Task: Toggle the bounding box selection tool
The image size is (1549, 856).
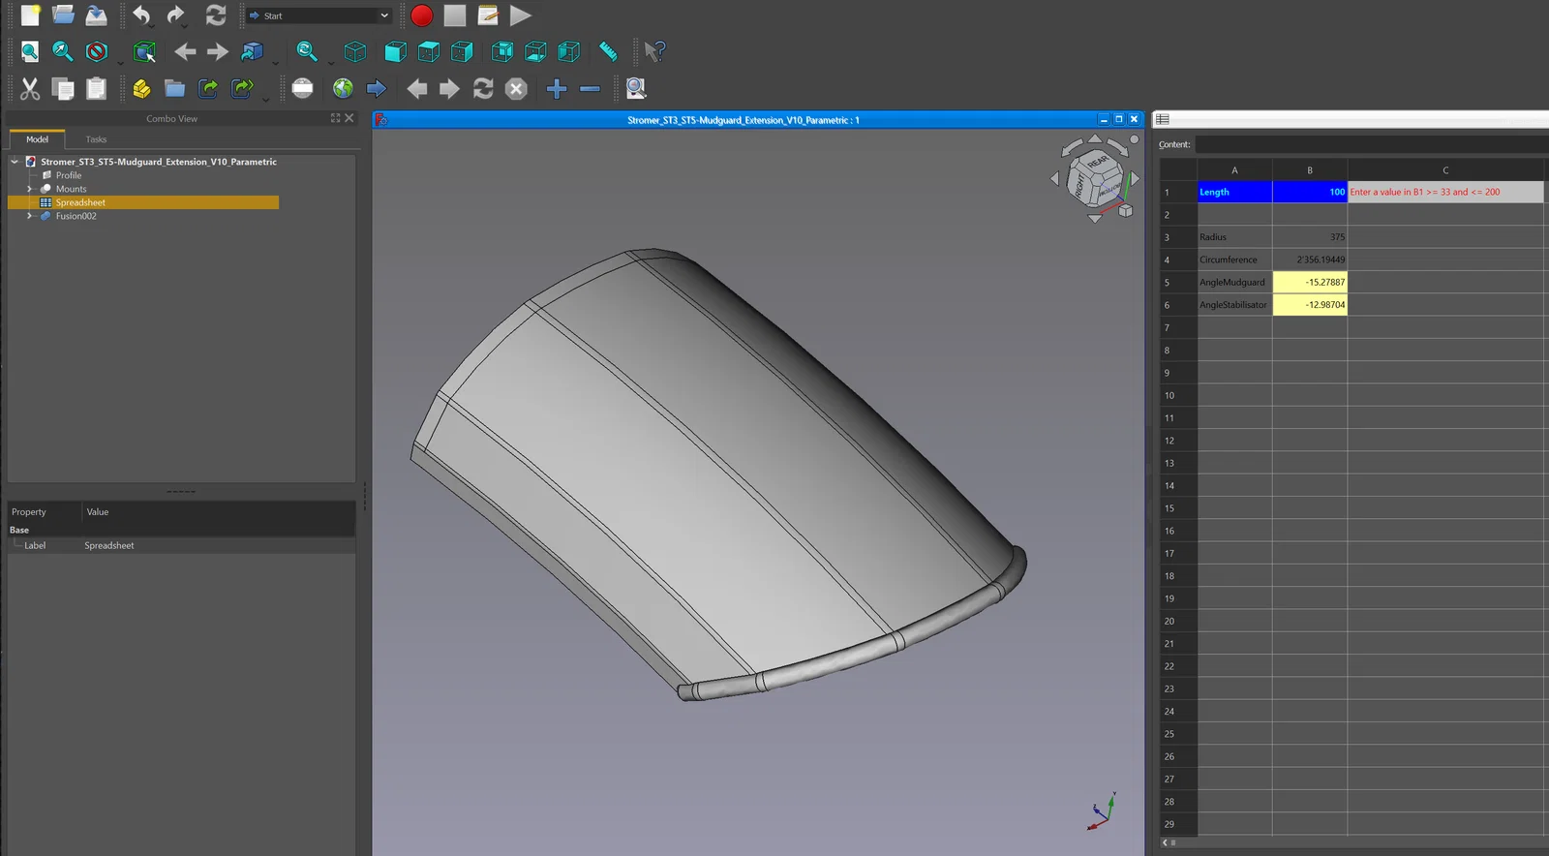Action: [x=144, y=51]
